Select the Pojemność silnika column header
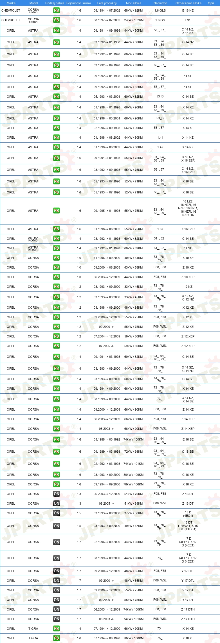Screen dimensions: 220x643 pyautogui.click(x=78, y=3)
